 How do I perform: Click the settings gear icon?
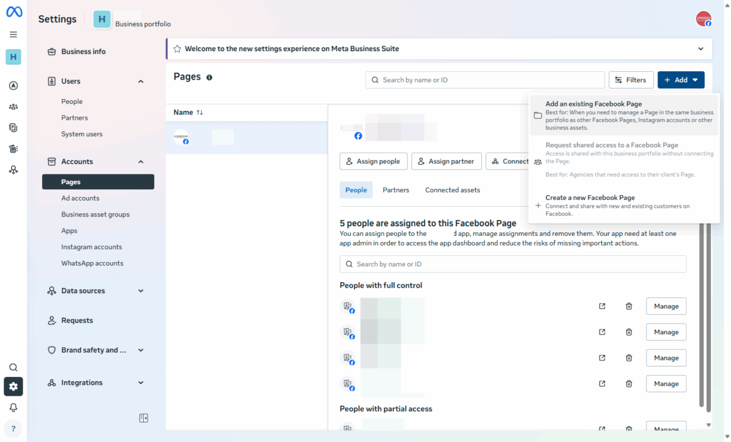13,387
